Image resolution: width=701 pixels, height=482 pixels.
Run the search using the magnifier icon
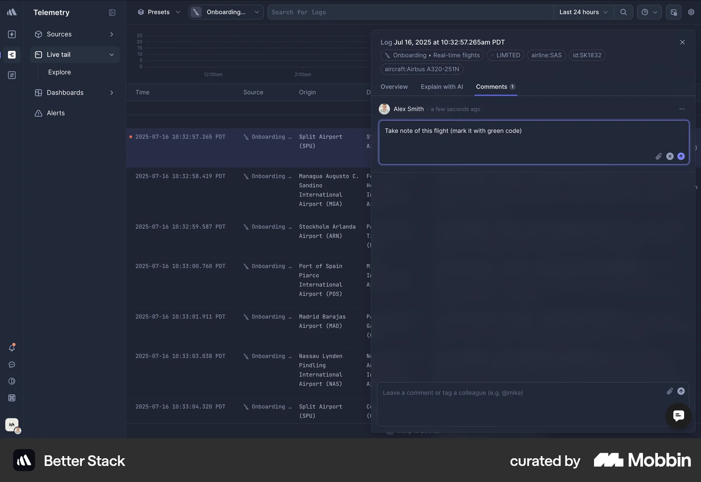tap(623, 12)
